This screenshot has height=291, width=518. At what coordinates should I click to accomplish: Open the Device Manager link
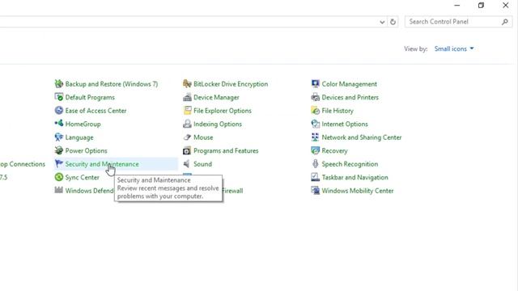pos(216,97)
